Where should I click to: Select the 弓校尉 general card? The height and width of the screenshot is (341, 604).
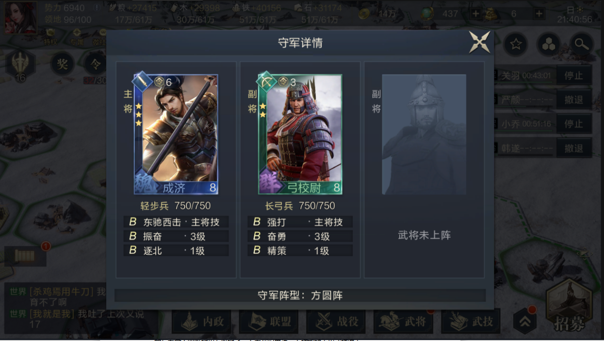click(x=300, y=134)
